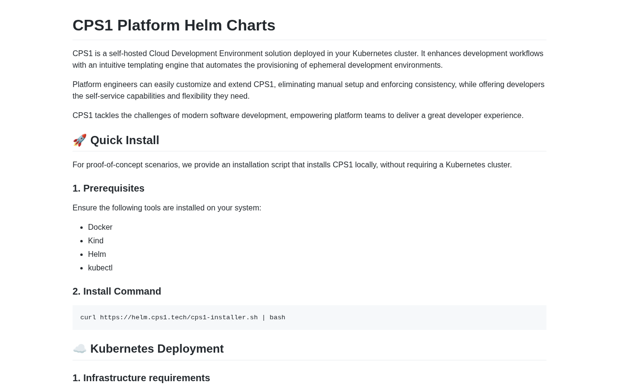The image size is (619, 387).
Task: Click the Kubernetes Deployment heading text
Action: pyautogui.click(x=157, y=349)
